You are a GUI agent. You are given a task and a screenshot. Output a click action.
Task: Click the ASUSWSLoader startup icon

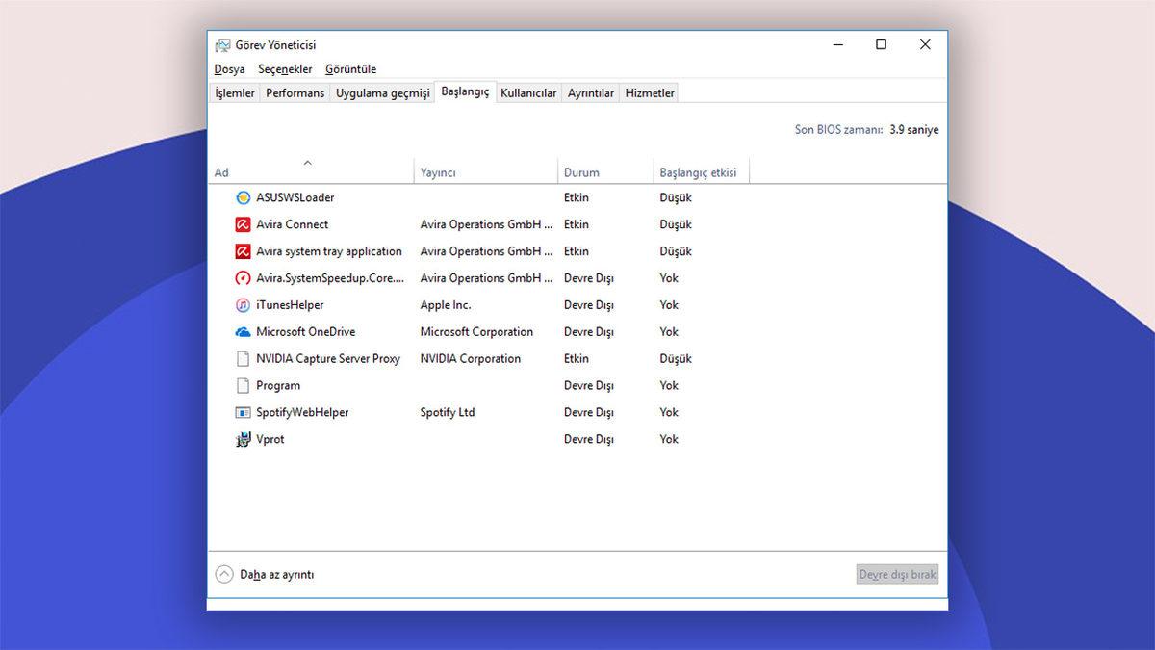244,197
